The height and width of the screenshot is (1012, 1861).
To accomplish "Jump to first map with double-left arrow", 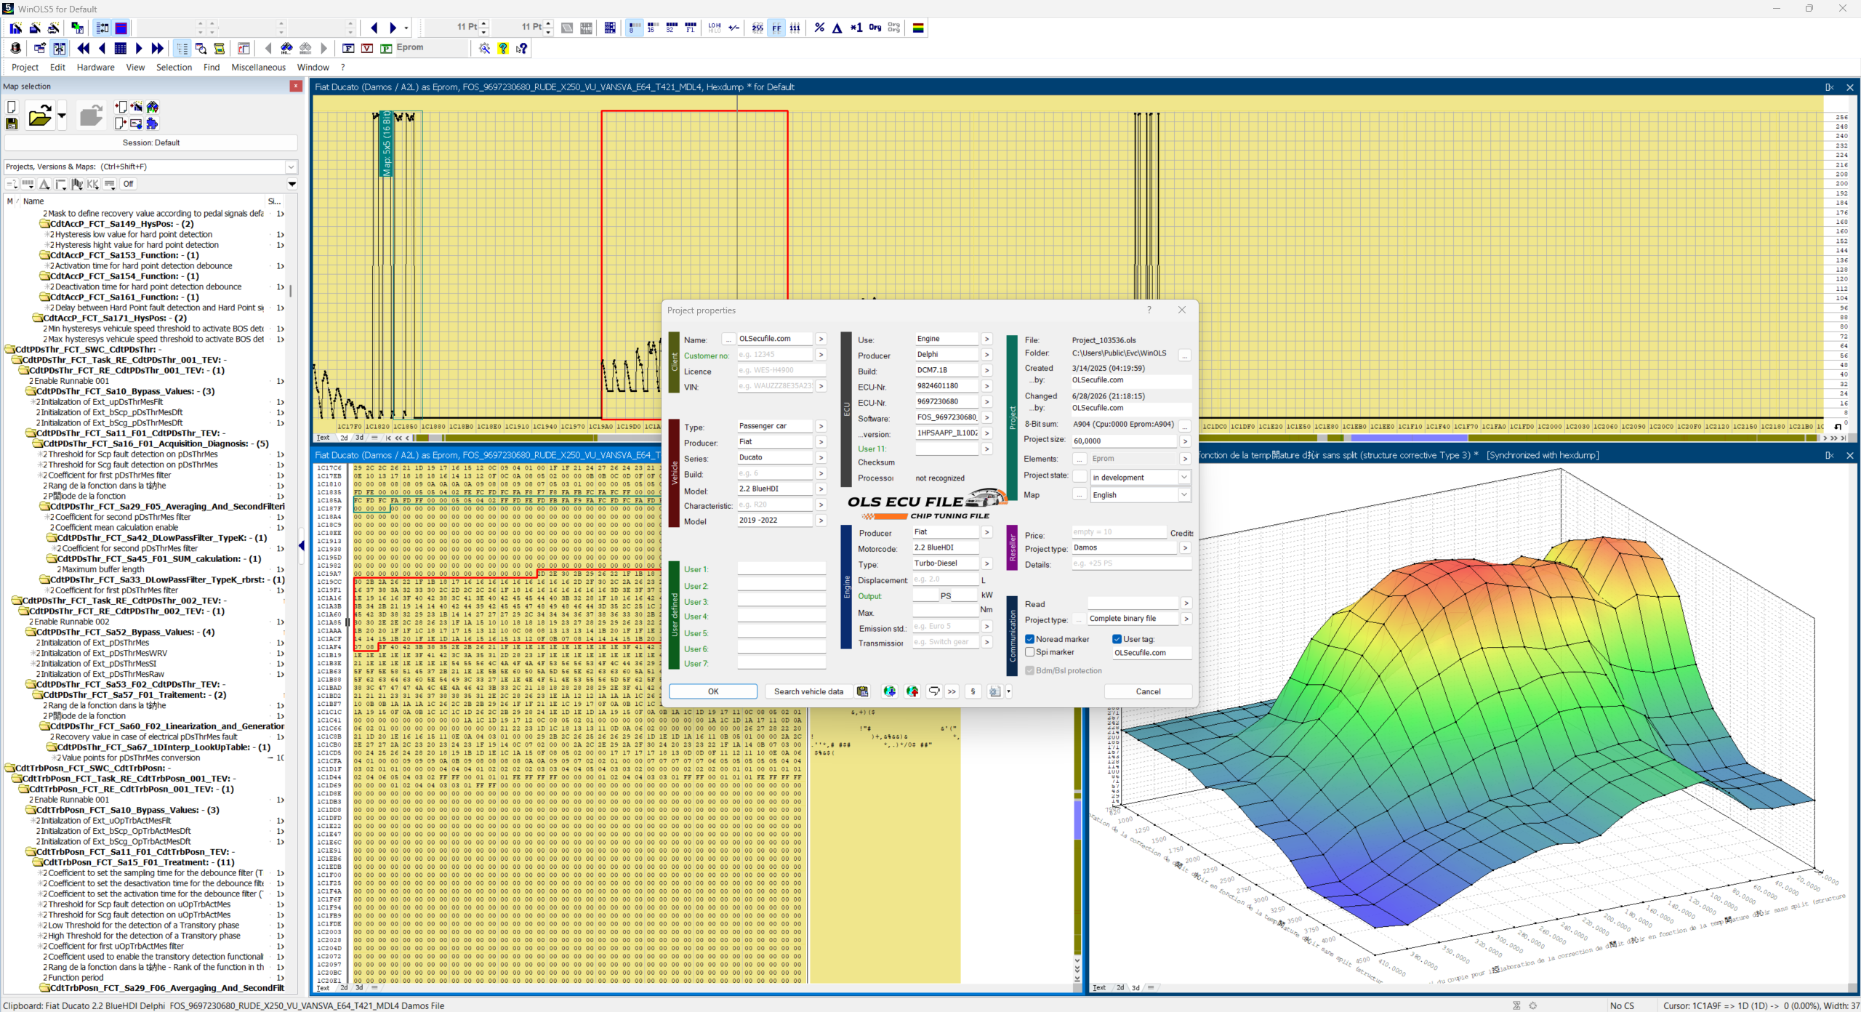I will (84, 48).
